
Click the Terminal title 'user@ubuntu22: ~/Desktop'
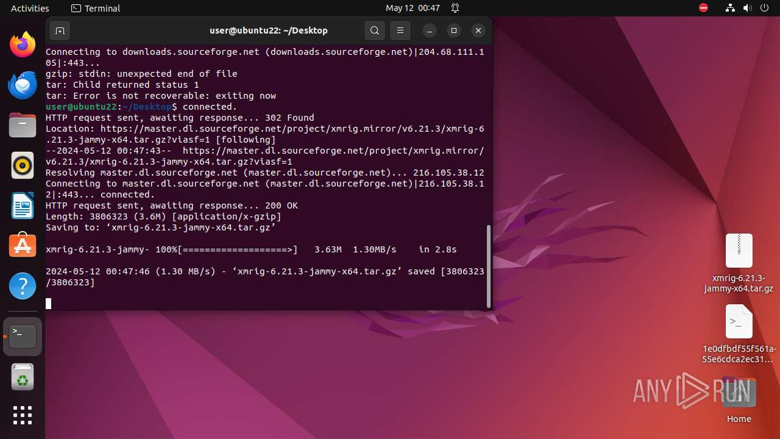point(269,30)
